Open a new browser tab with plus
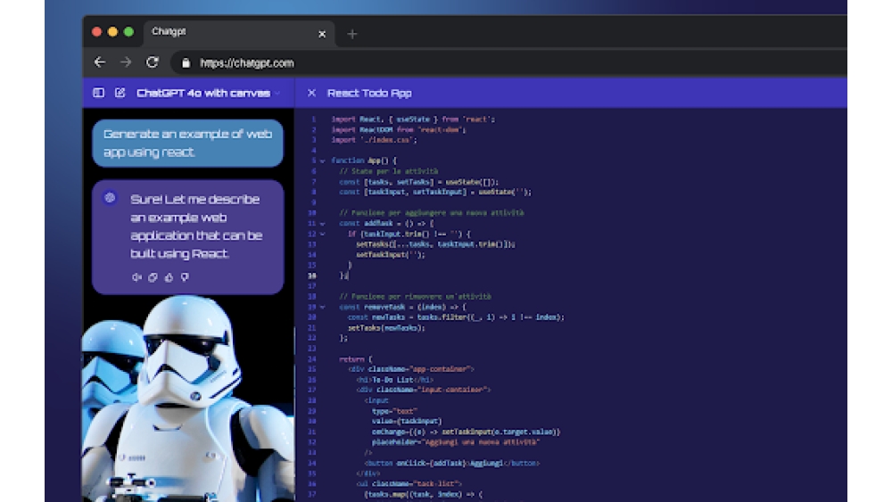The width and height of the screenshot is (892, 502). pos(352,34)
